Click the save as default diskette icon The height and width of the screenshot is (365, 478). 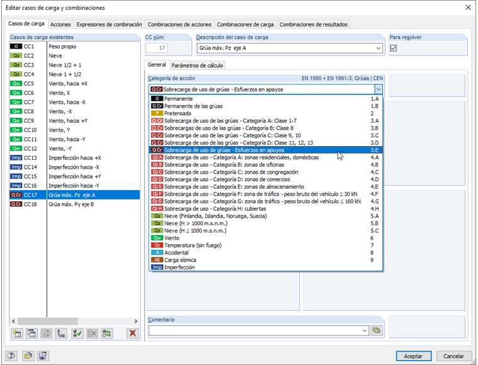[x=43, y=356]
